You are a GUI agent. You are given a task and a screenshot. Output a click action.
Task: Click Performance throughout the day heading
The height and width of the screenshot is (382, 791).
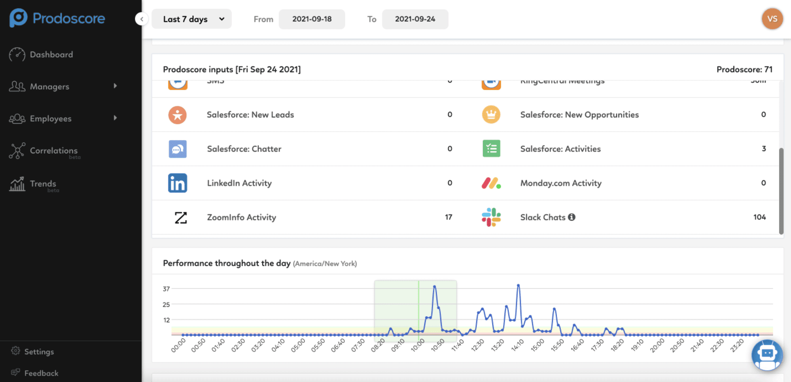227,263
